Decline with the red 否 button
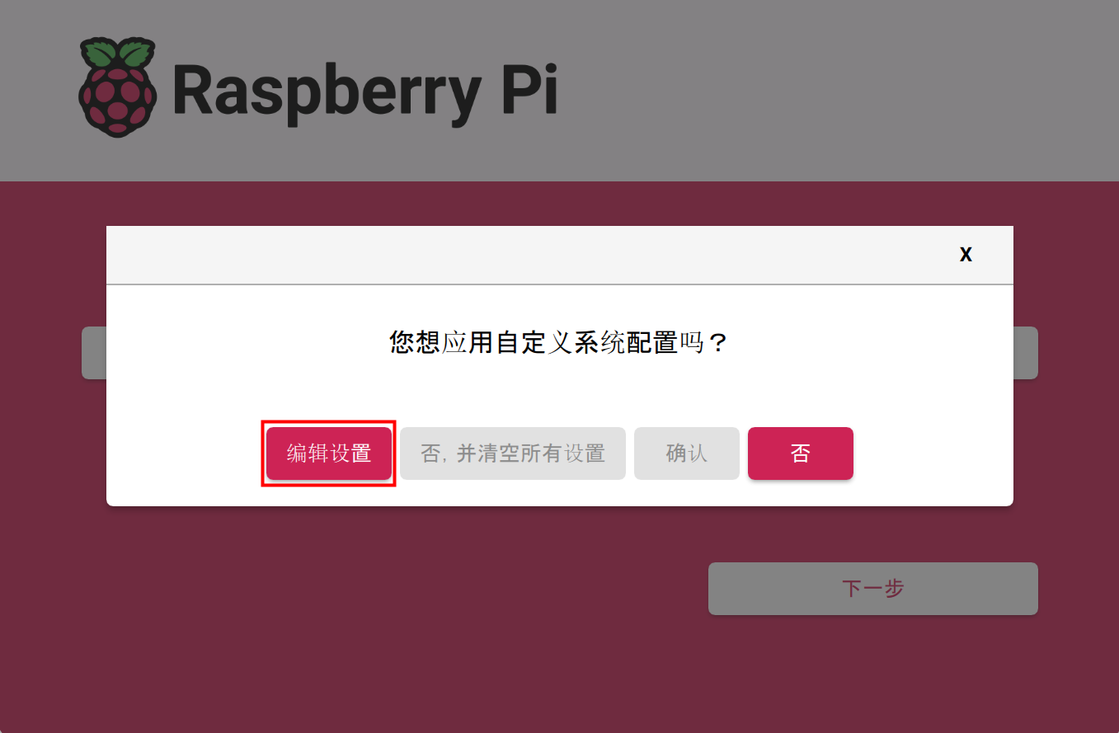 [x=801, y=453]
